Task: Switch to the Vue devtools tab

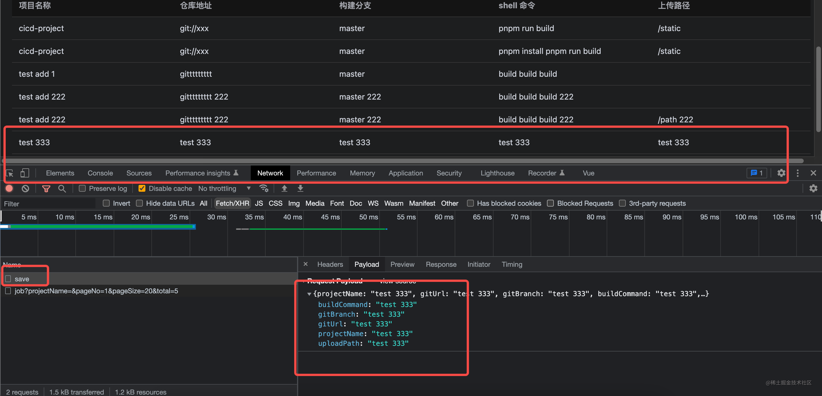Action: click(x=588, y=173)
